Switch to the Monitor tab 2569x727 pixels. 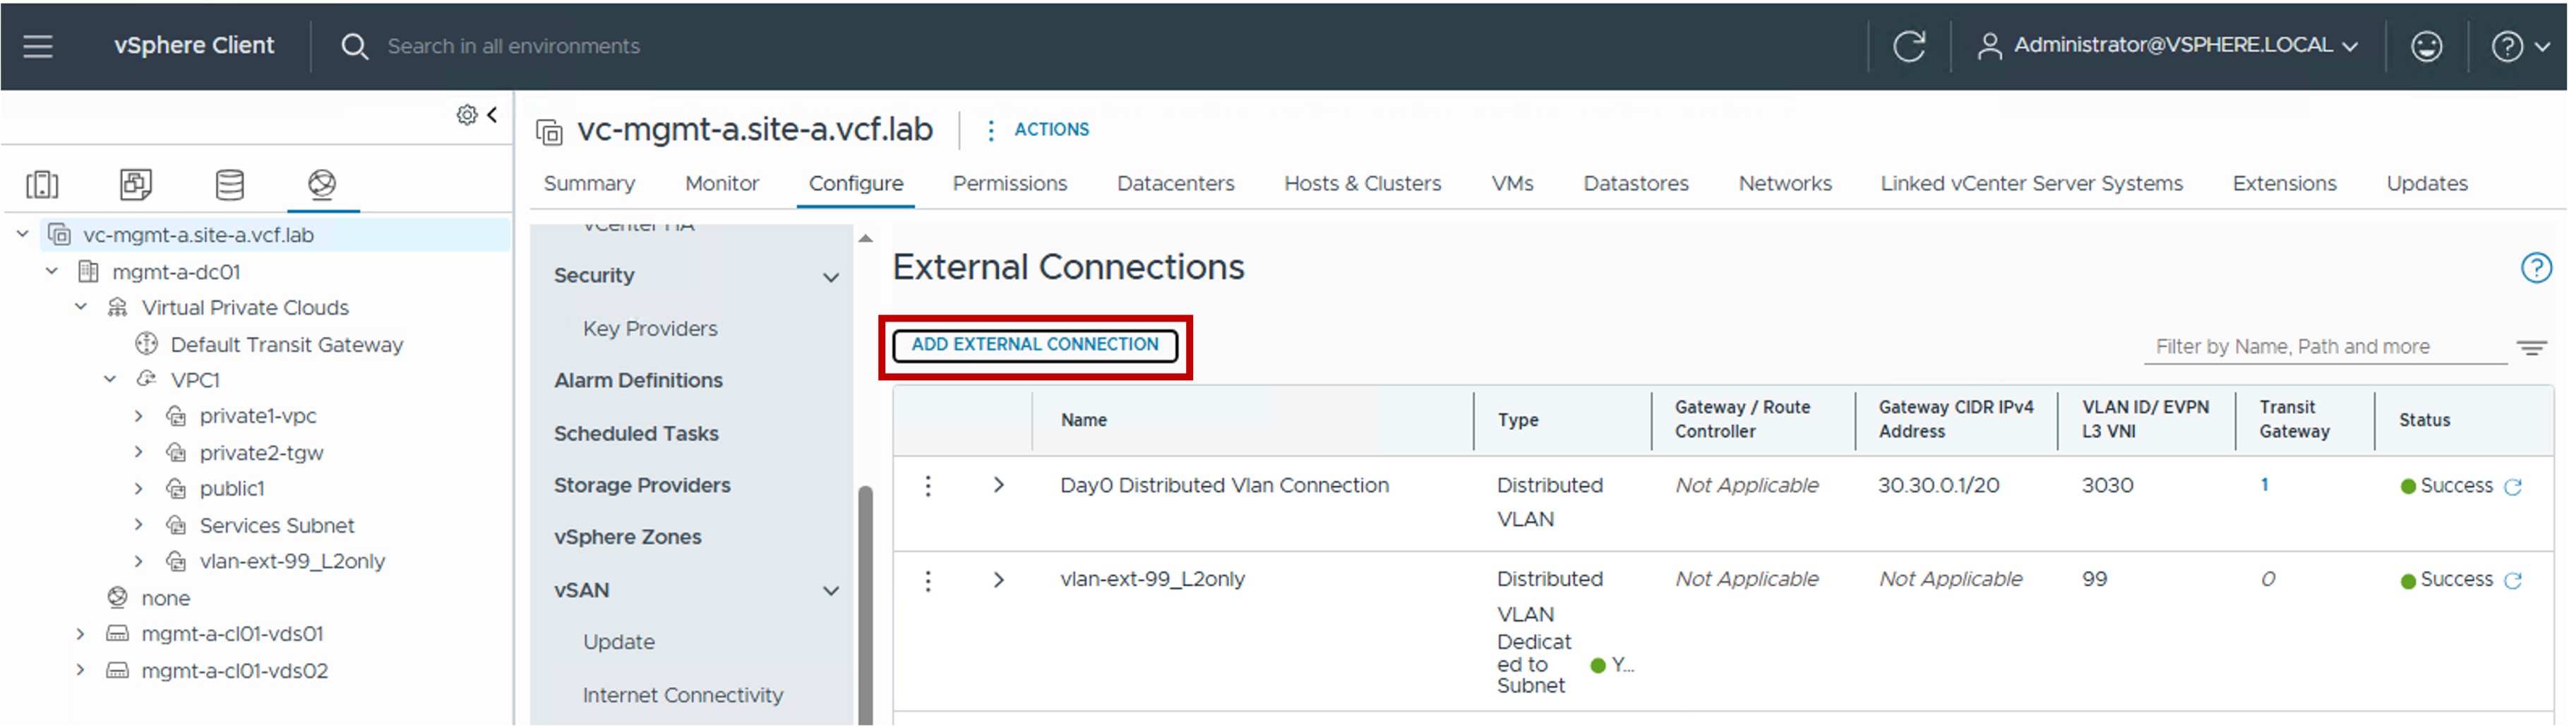tap(722, 184)
